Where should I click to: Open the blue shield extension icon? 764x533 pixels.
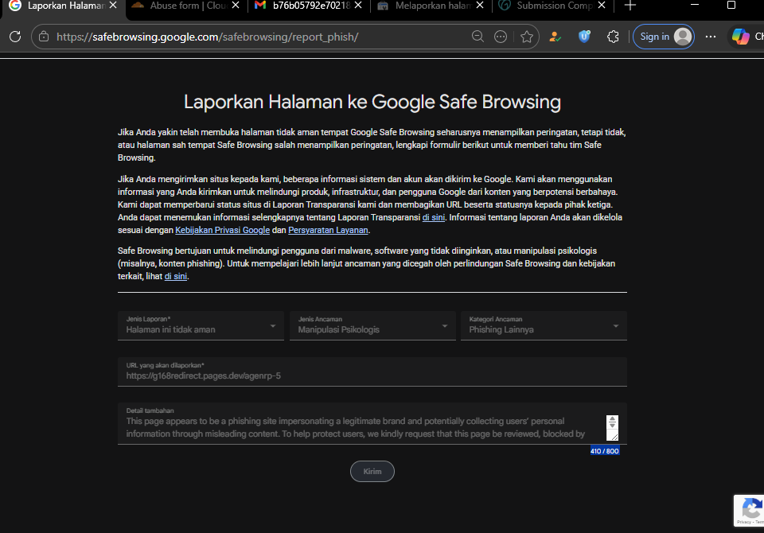(584, 37)
